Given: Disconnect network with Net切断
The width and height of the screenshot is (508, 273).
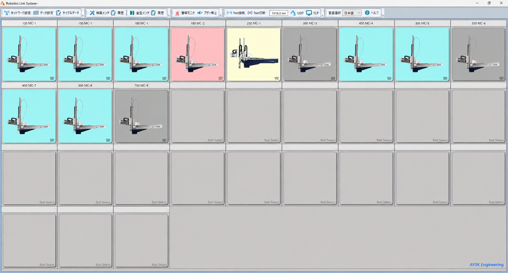Looking at the screenshot, I should pyautogui.click(x=257, y=13).
